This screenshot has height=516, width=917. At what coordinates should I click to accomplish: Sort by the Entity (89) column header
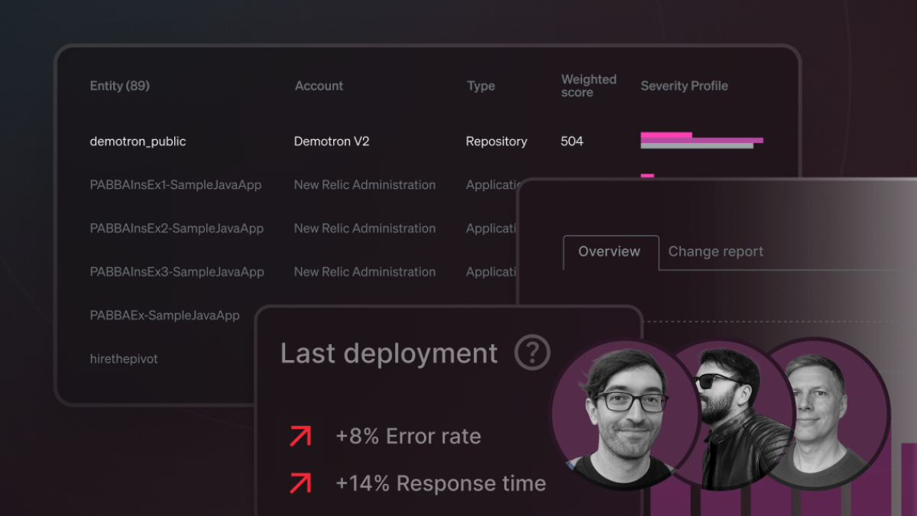[120, 86]
